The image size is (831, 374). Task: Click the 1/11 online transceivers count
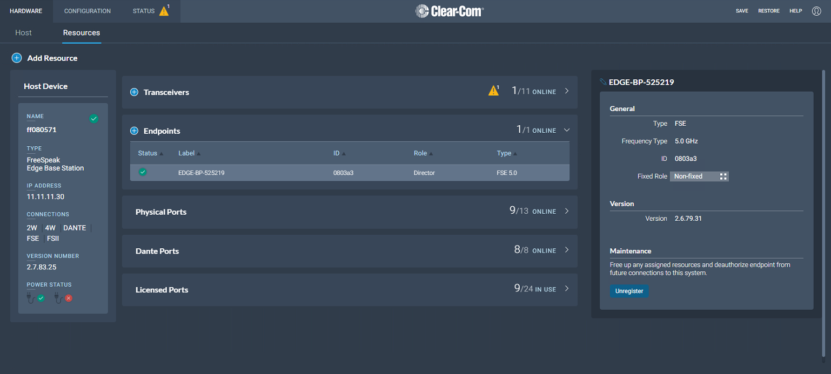tap(534, 91)
